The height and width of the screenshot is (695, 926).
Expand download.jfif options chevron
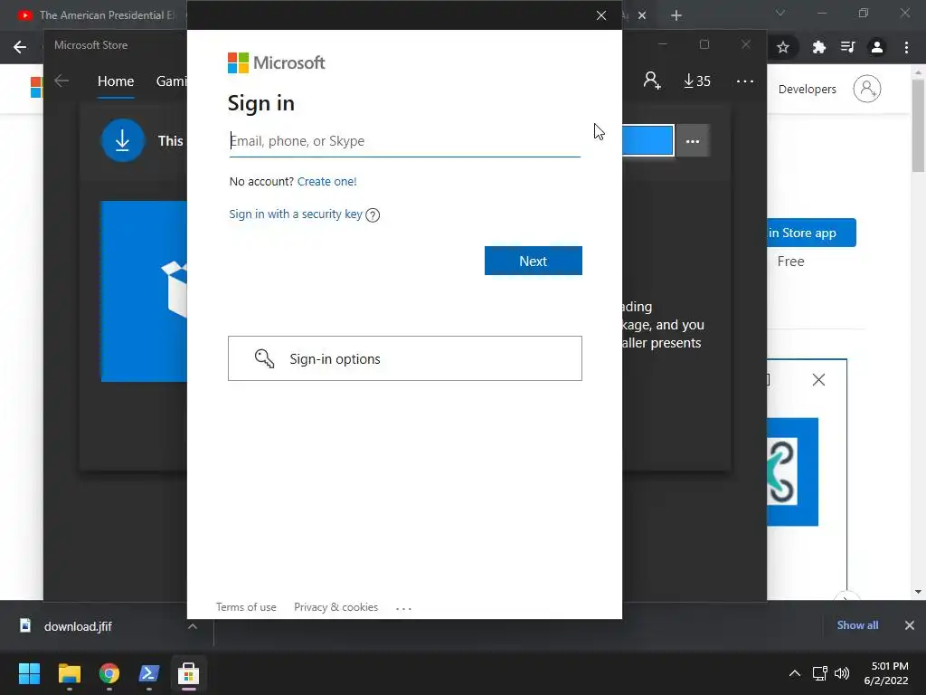pyautogui.click(x=193, y=626)
